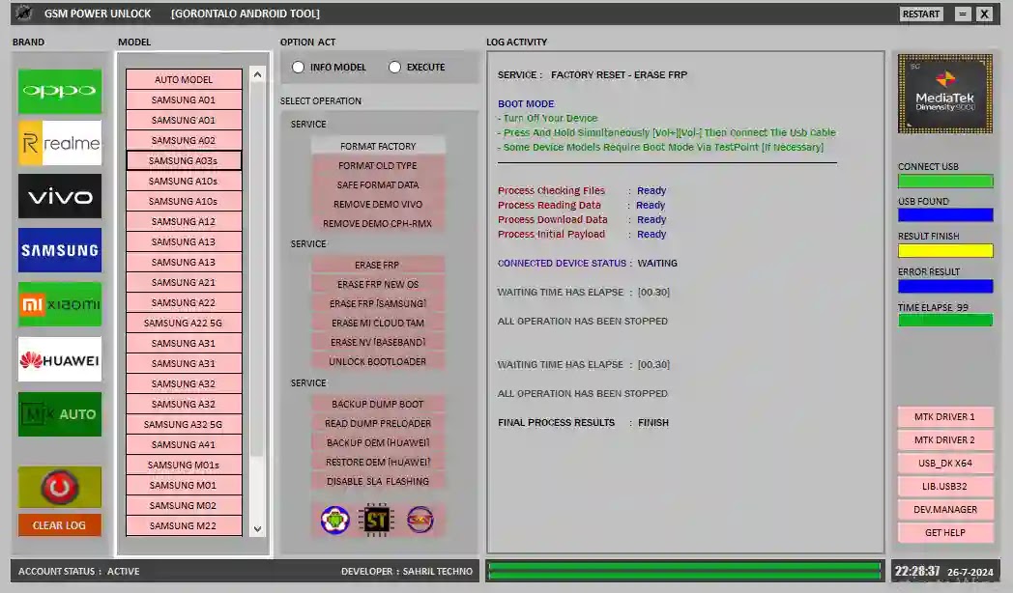Screen dimensions: 1013x593
Task: Select the Samsung brand logo
Action: pyautogui.click(x=59, y=250)
